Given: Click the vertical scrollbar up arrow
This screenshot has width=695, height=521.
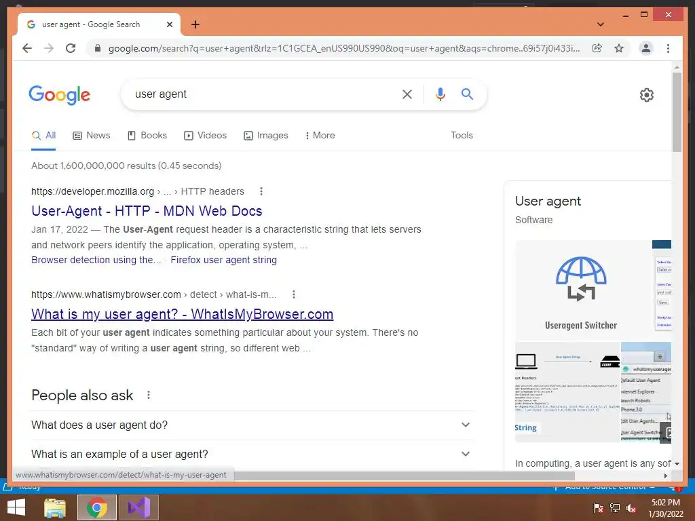Looking at the screenshot, I should tap(677, 67).
